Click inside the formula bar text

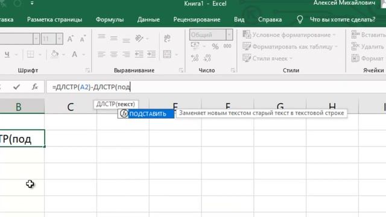click(91, 87)
